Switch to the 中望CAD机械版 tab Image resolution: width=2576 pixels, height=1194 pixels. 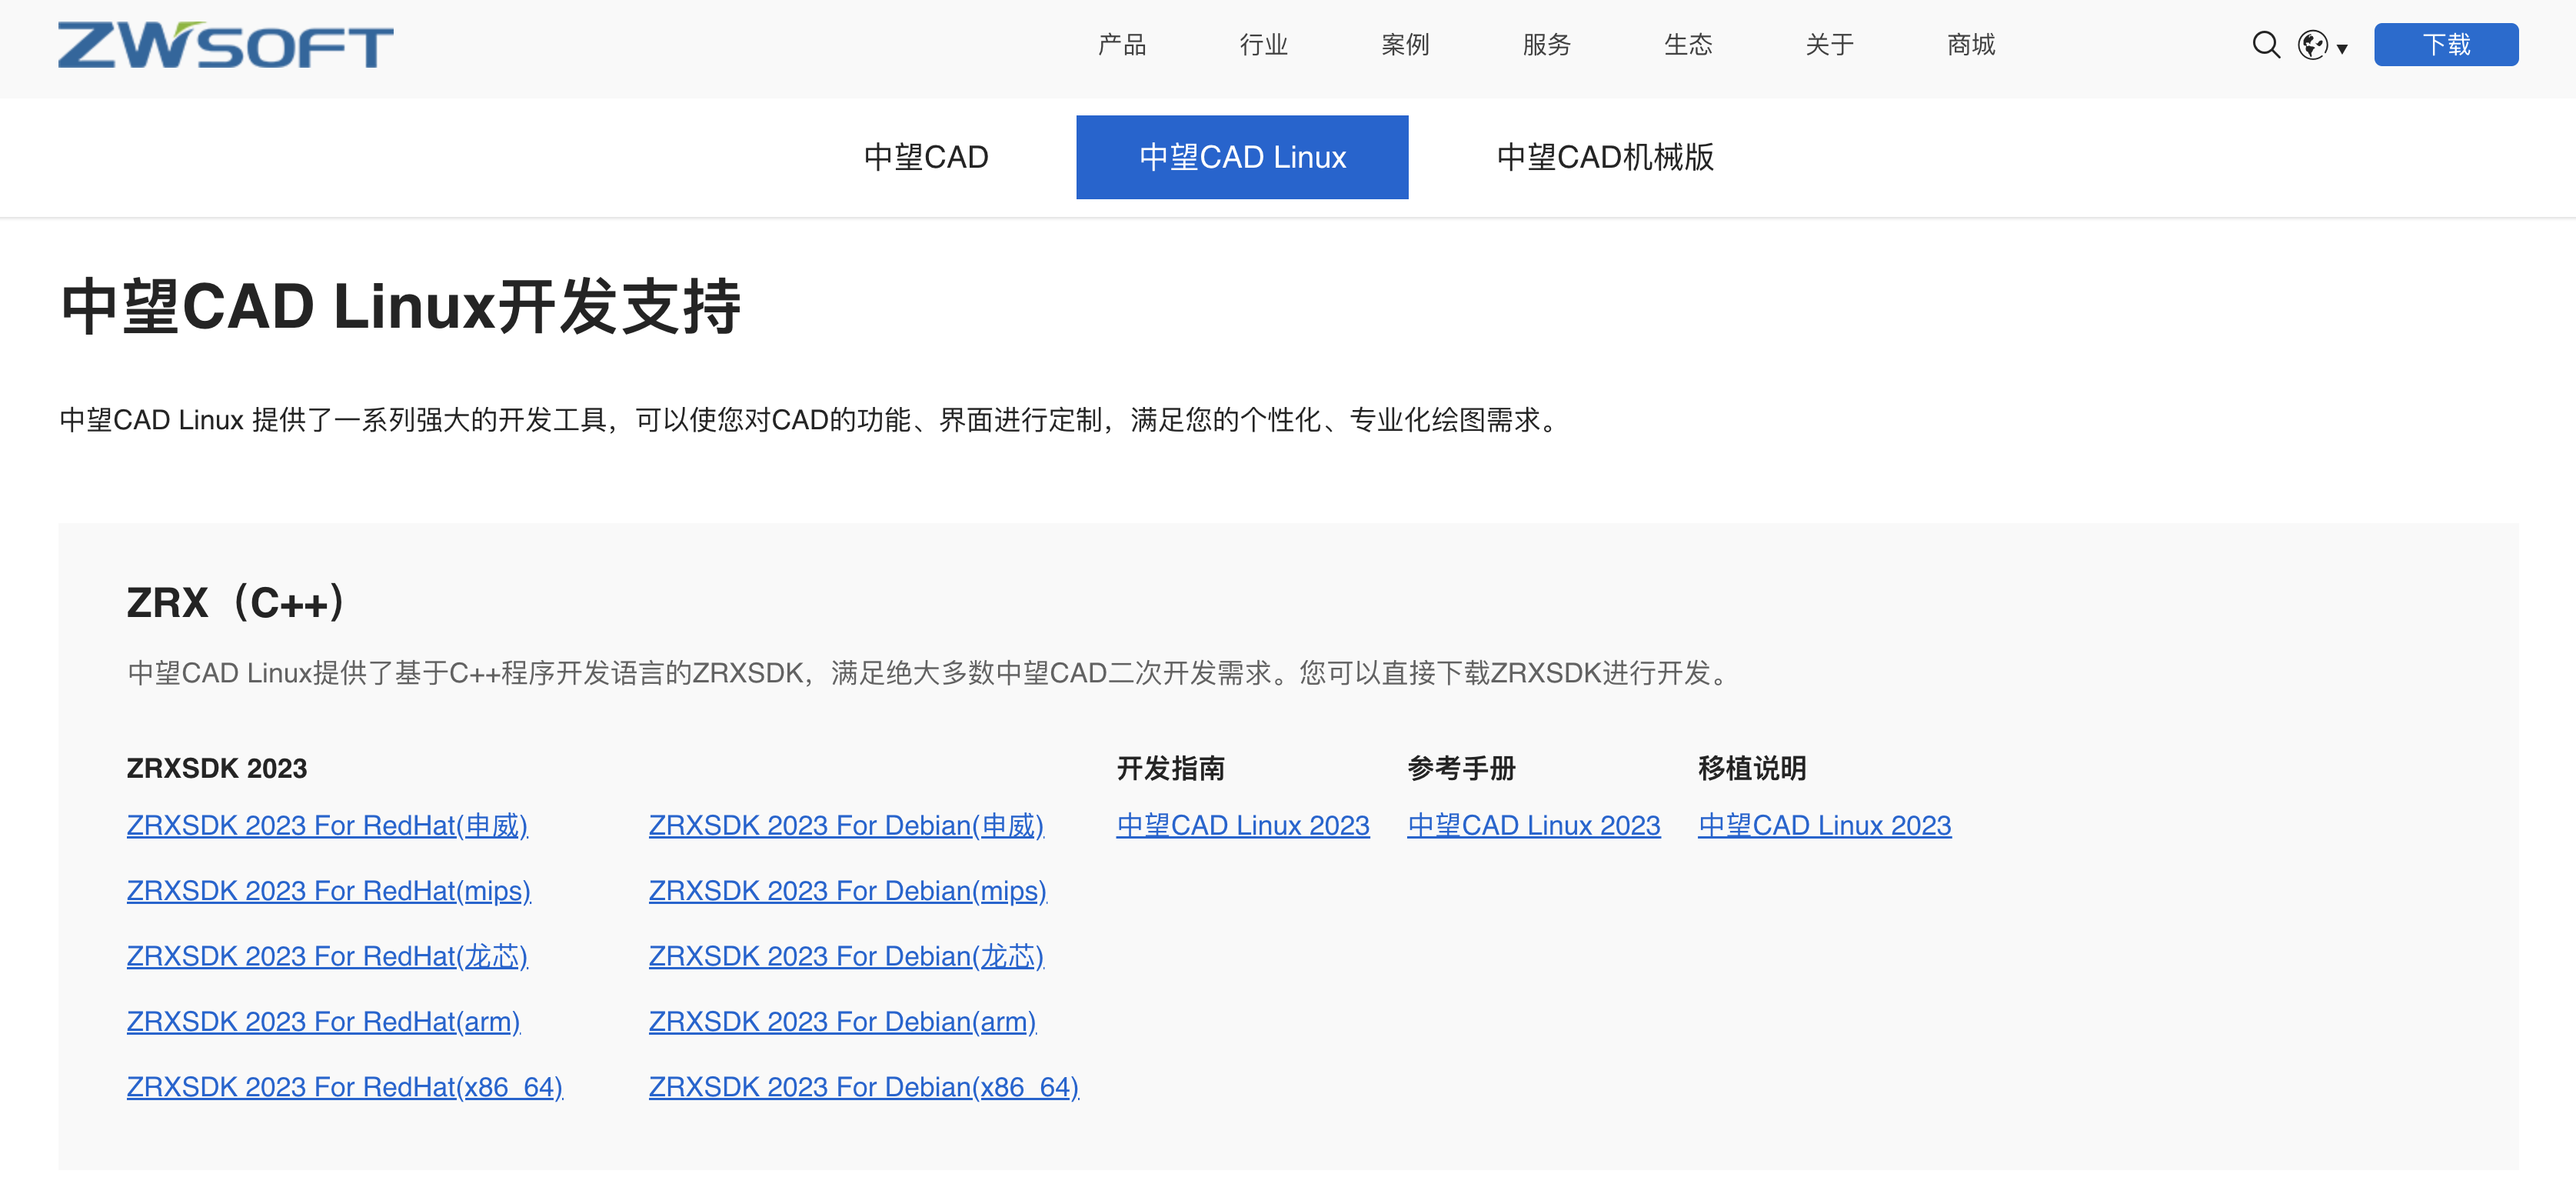point(1604,157)
